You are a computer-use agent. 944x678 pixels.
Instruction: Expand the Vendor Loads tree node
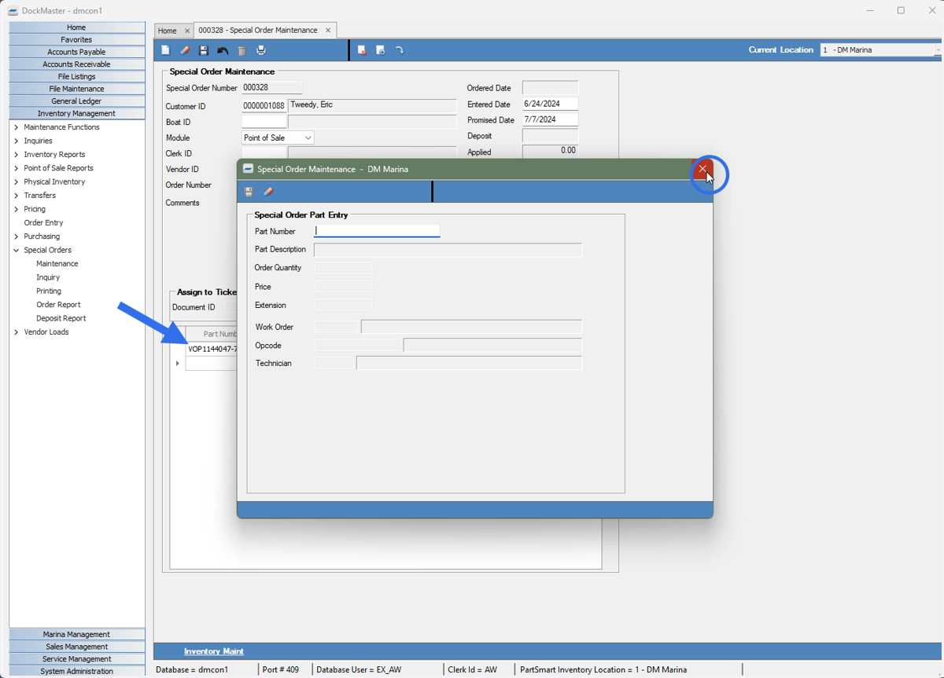pyautogui.click(x=17, y=332)
